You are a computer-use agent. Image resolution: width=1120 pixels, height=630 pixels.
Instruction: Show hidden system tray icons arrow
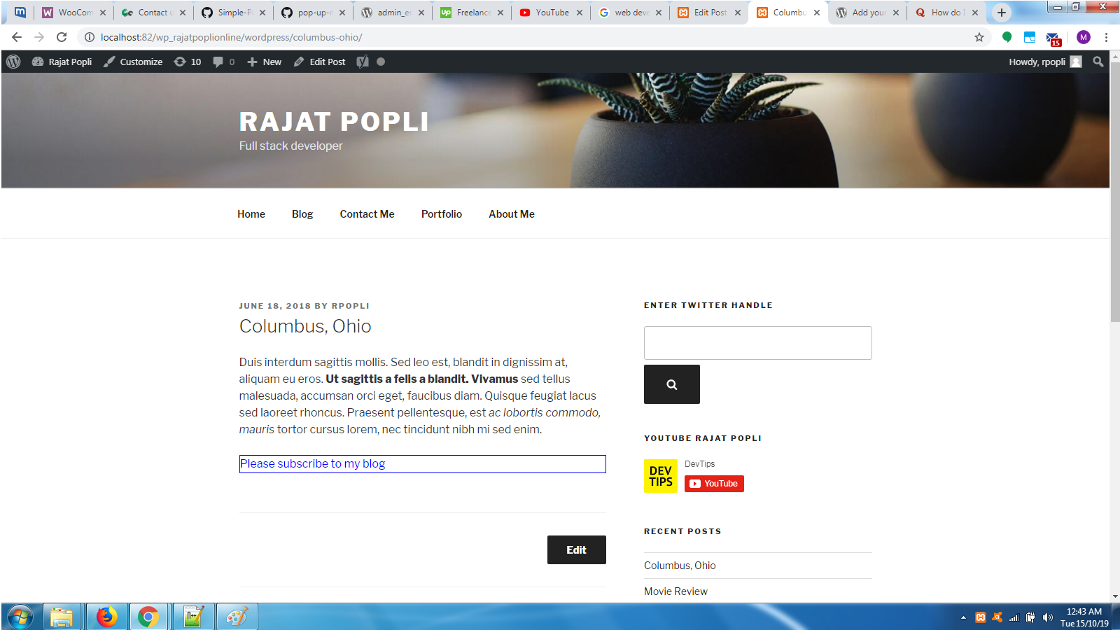click(x=963, y=617)
